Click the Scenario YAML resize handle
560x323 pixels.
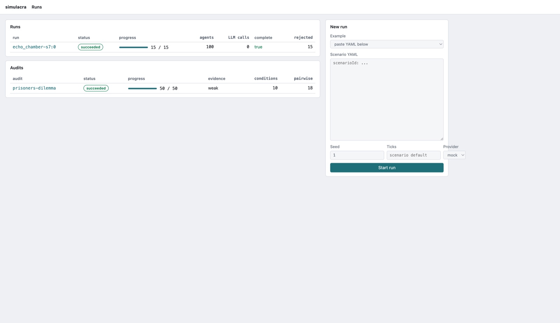click(442, 139)
